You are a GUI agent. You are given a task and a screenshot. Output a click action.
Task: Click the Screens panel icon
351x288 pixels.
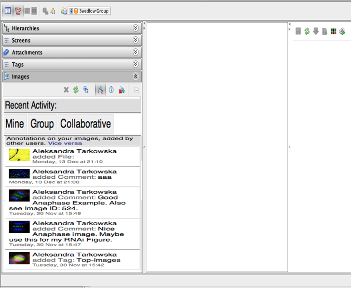pos(6,40)
